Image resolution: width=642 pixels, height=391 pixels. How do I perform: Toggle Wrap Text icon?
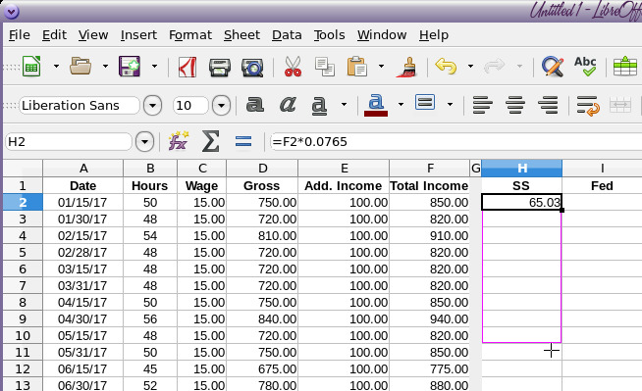click(588, 106)
